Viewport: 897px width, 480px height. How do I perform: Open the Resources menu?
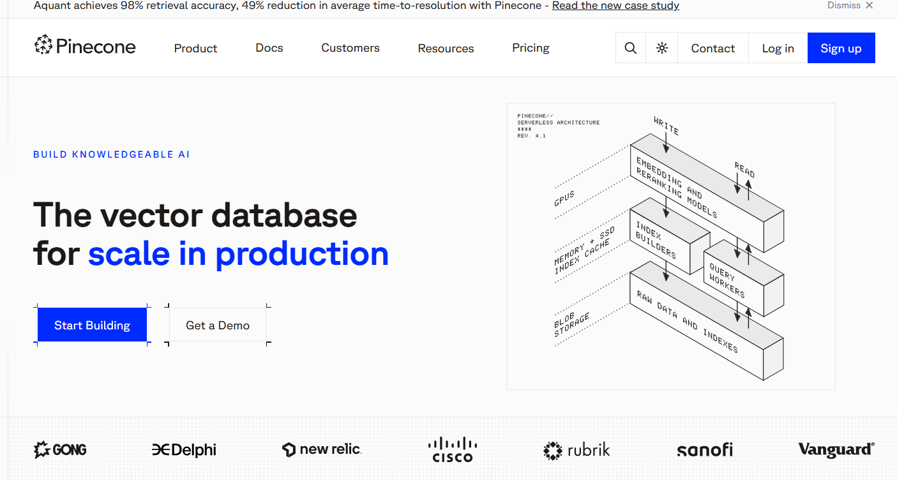tap(446, 49)
